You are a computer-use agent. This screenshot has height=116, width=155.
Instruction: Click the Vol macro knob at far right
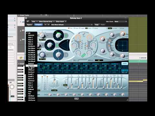123,94
